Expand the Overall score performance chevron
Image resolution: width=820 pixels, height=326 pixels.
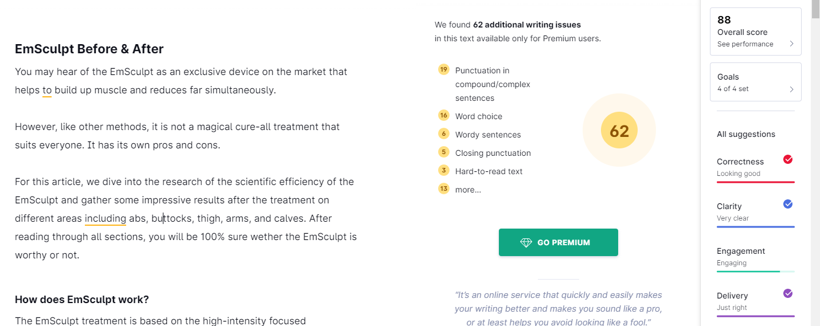click(791, 44)
